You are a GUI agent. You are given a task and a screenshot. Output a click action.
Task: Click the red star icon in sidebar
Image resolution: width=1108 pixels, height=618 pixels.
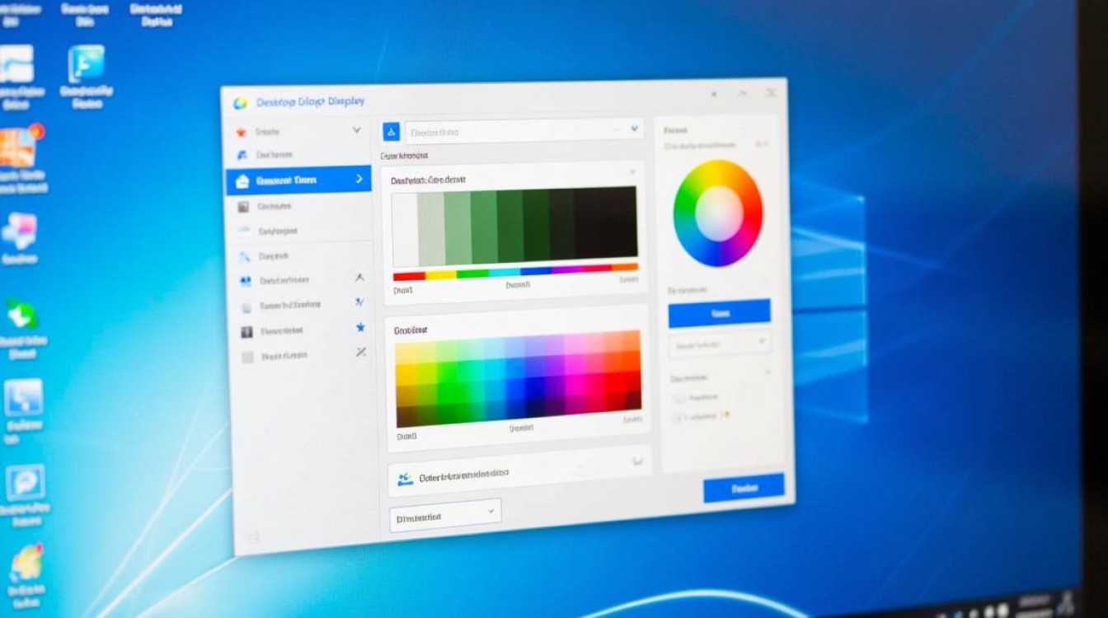pyautogui.click(x=241, y=132)
